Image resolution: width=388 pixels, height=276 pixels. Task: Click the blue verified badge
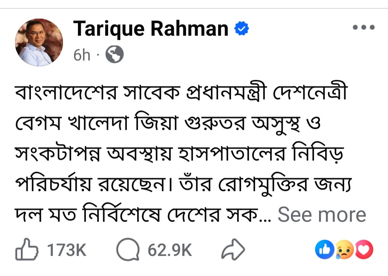242,29
